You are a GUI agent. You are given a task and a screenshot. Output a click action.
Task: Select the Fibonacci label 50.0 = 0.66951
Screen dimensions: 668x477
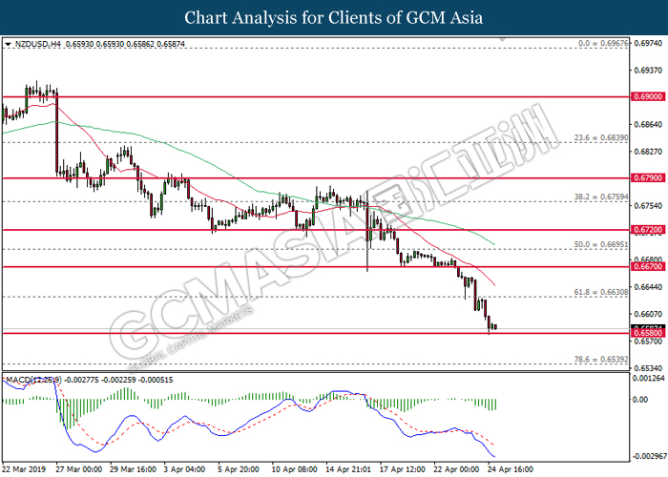coord(601,245)
